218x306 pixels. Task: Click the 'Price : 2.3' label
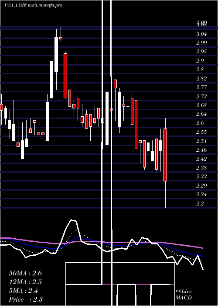(x=26, y=299)
